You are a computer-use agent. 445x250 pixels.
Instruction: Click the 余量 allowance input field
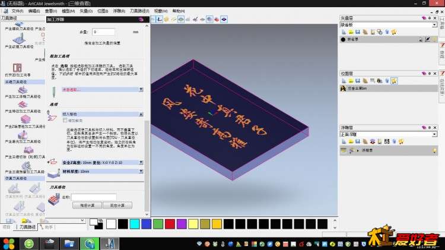point(104,32)
